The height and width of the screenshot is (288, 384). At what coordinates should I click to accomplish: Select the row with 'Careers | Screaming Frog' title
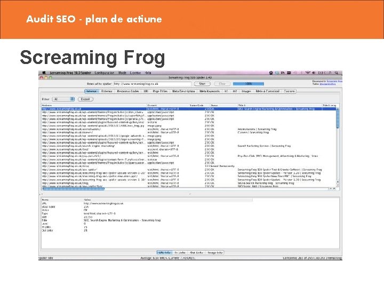tap(189, 132)
